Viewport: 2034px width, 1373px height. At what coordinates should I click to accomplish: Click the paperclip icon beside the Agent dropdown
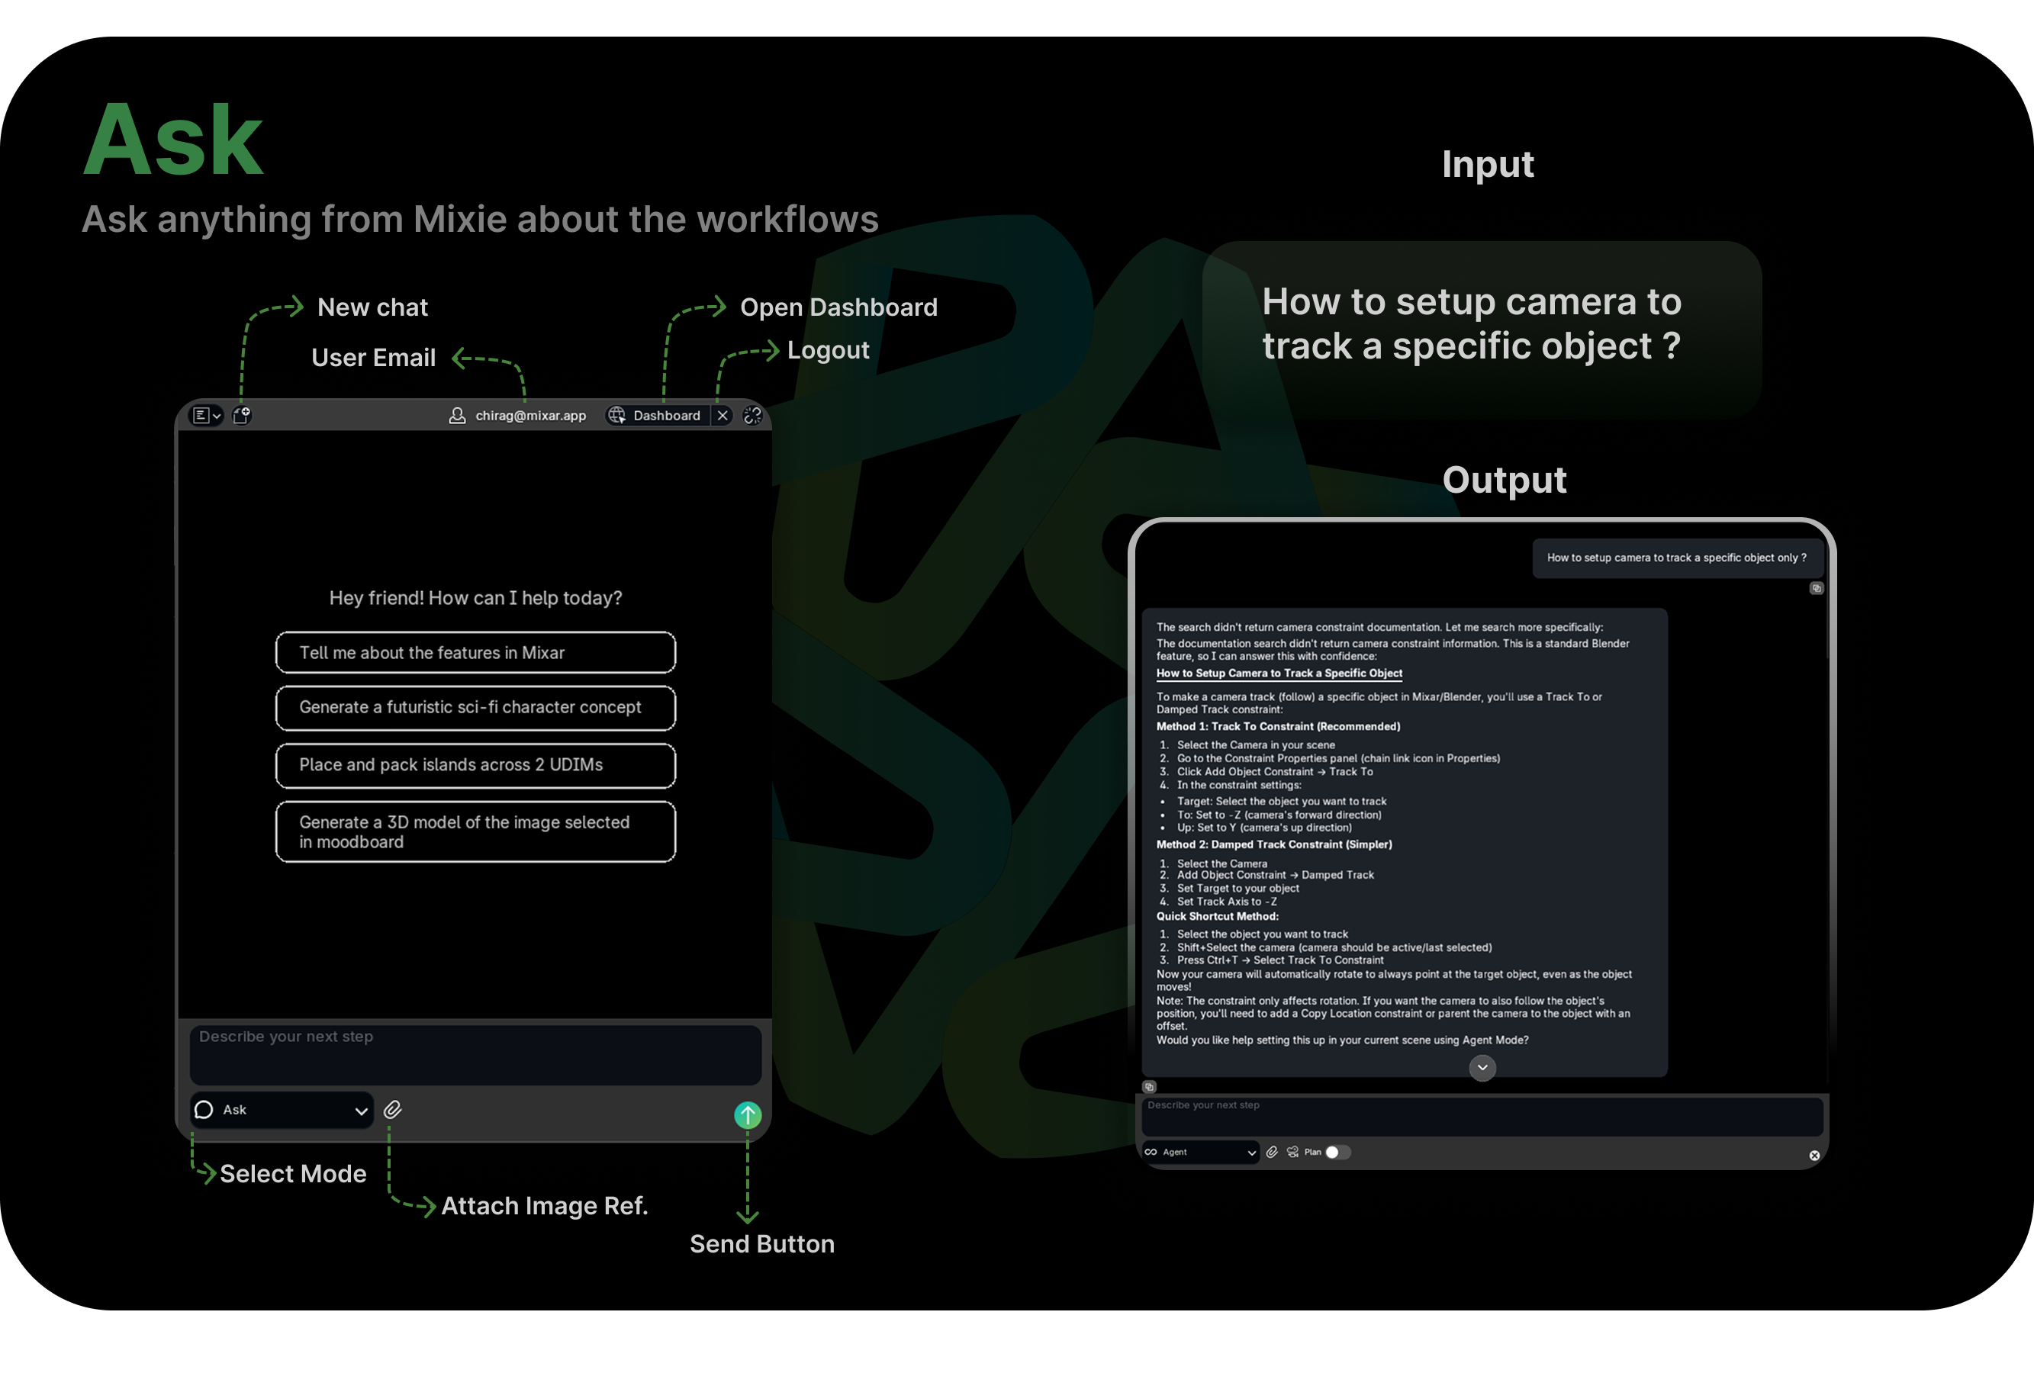point(1273,1153)
